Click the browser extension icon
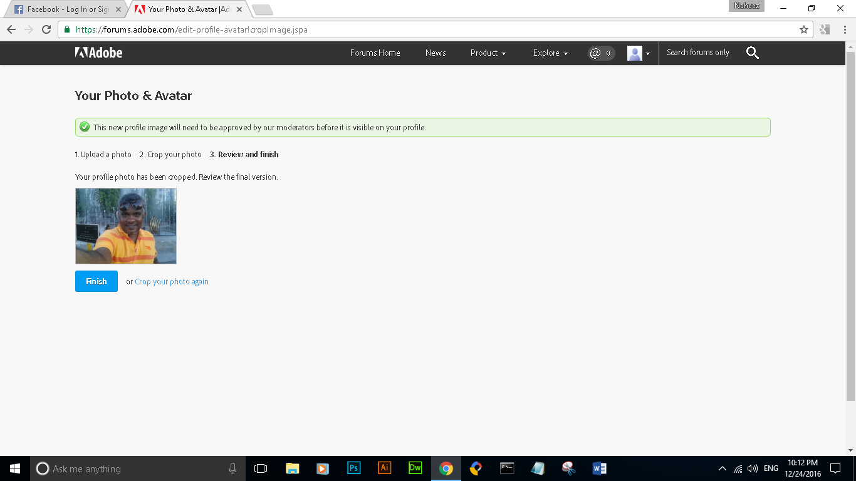The height and width of the screenshot is (481, 856). 825,29
